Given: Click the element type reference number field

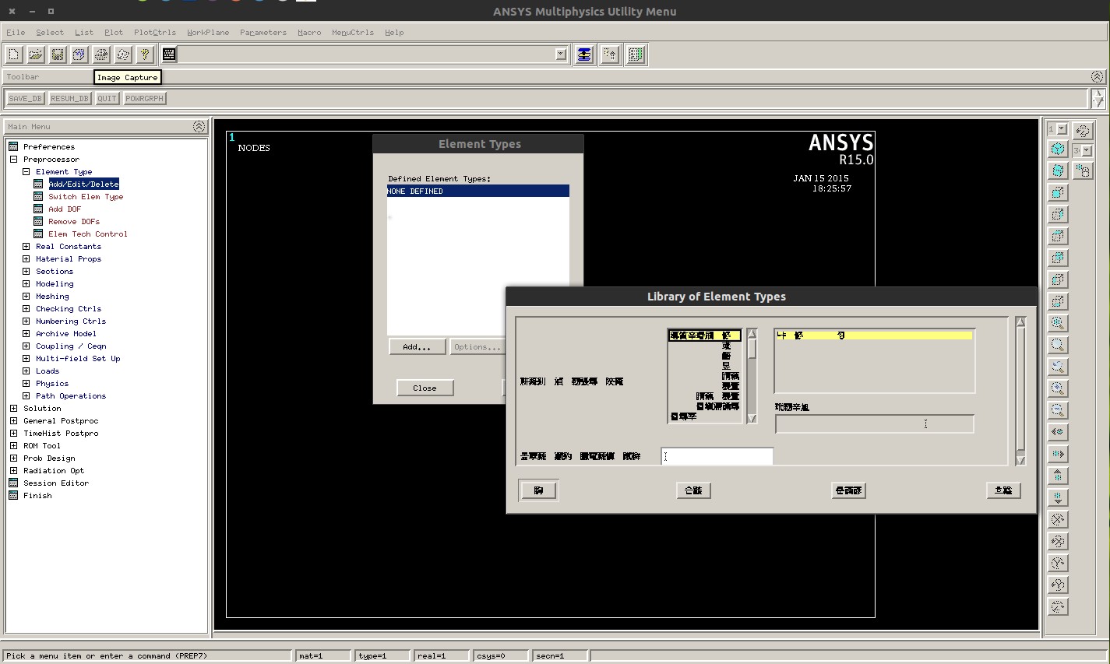Looking at the screenshot, I should [717, 456].
